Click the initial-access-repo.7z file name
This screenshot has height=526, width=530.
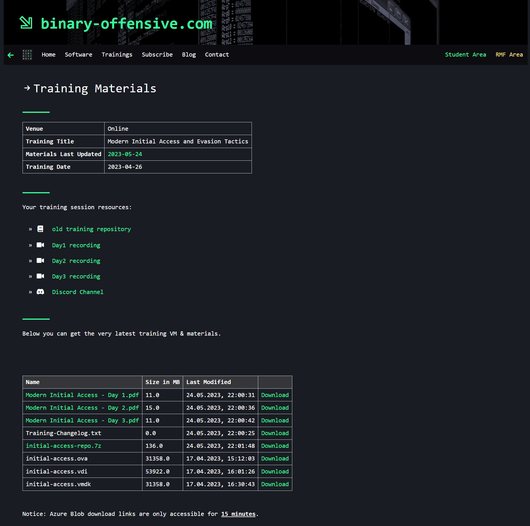pos(64,446)
